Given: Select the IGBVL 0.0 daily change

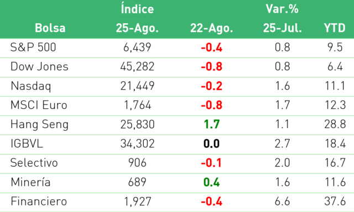Looking at the screenshot, I should [211, 144].
